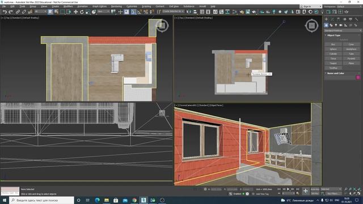The width and height of the screenshot is (363, 204).
Task: Open the Edit menu
Action: (x=12, y=6)
